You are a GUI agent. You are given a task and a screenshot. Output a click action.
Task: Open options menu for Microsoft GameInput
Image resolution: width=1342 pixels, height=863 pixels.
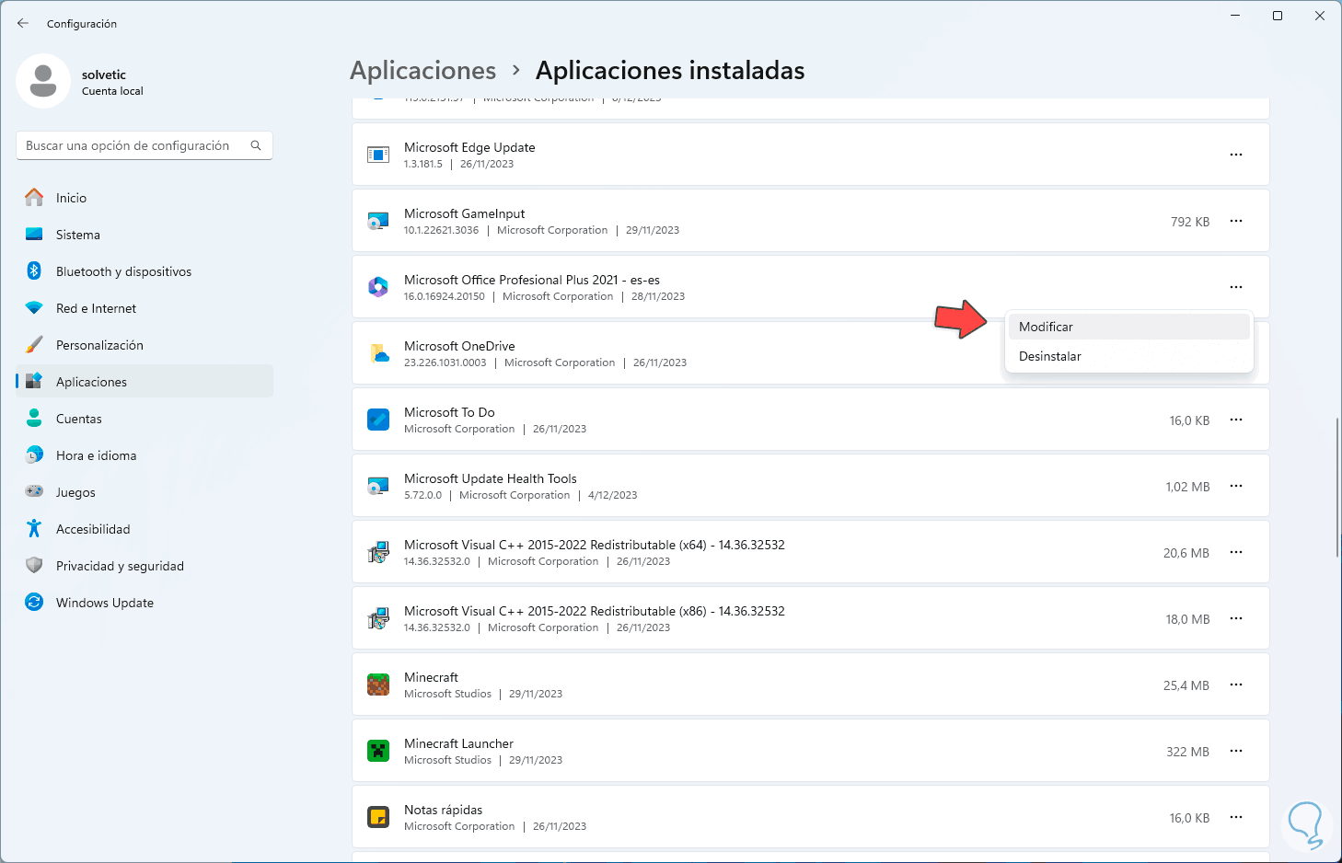click(1236, 221)
